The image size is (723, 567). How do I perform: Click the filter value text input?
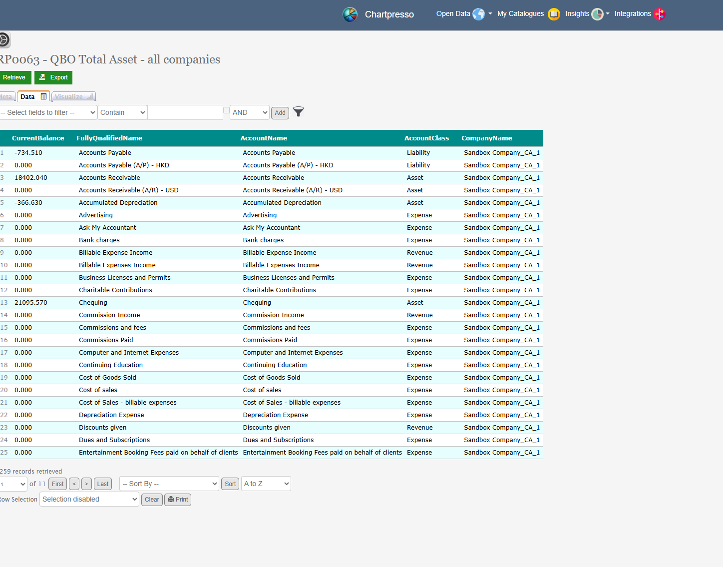point(185,112)
